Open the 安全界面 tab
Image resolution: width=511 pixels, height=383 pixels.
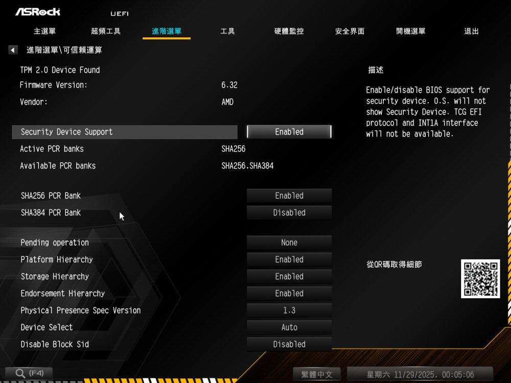(x=350, y=31)
